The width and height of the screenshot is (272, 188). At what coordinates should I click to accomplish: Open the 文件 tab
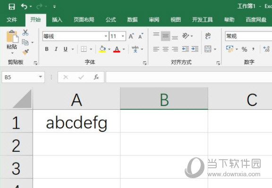coord(12,20)
